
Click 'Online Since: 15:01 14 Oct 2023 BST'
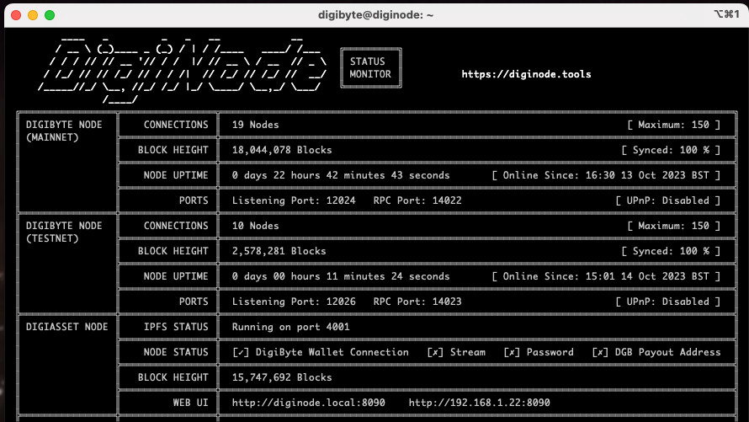tap(606, 276)
